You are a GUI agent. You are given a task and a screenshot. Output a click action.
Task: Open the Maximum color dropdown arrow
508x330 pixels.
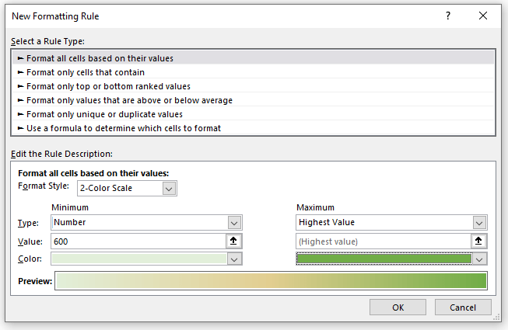click(x=480, y=259)
